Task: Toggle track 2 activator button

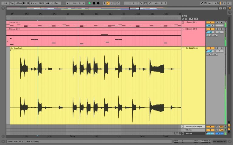Action: [210, 29]
